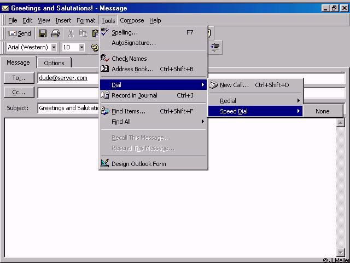The height and width of the screenshot is (263, 350).
Task: Run Spelling check from Tools menu
Action: [x=153, y=32]
